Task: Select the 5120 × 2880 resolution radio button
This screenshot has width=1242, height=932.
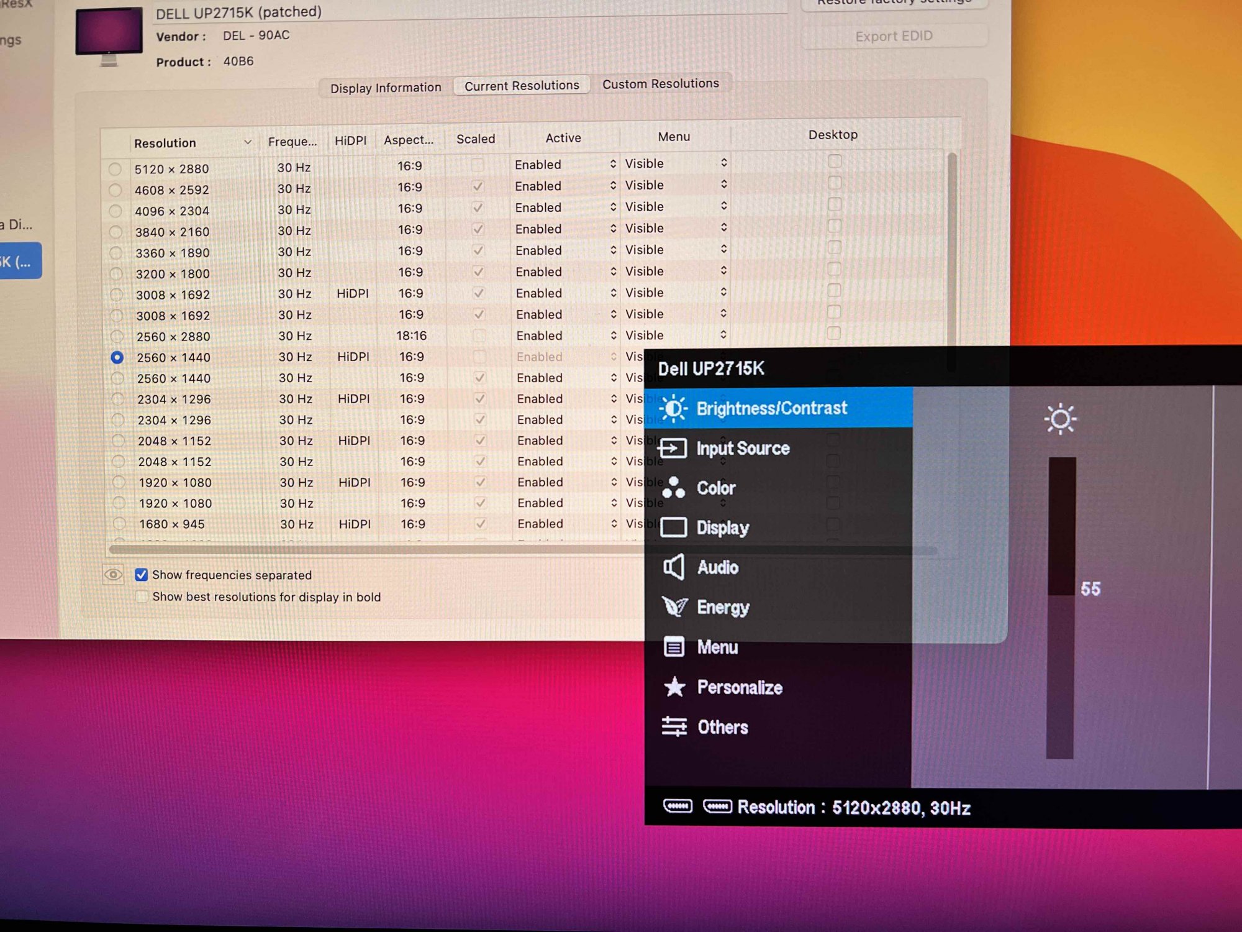Action: pos(115,169)
